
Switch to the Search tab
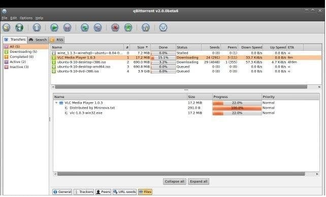click(38, 40)
